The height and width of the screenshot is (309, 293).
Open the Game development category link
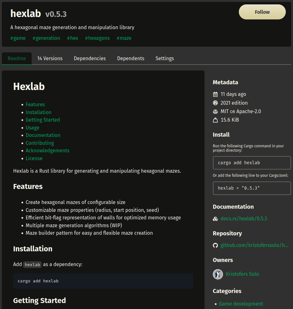pos(241,304)
